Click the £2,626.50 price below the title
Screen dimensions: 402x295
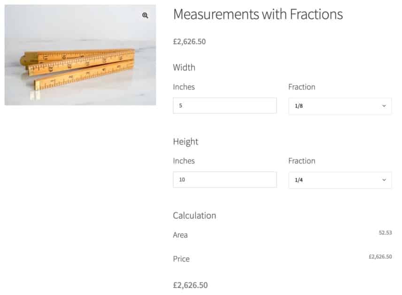point(190,42)
